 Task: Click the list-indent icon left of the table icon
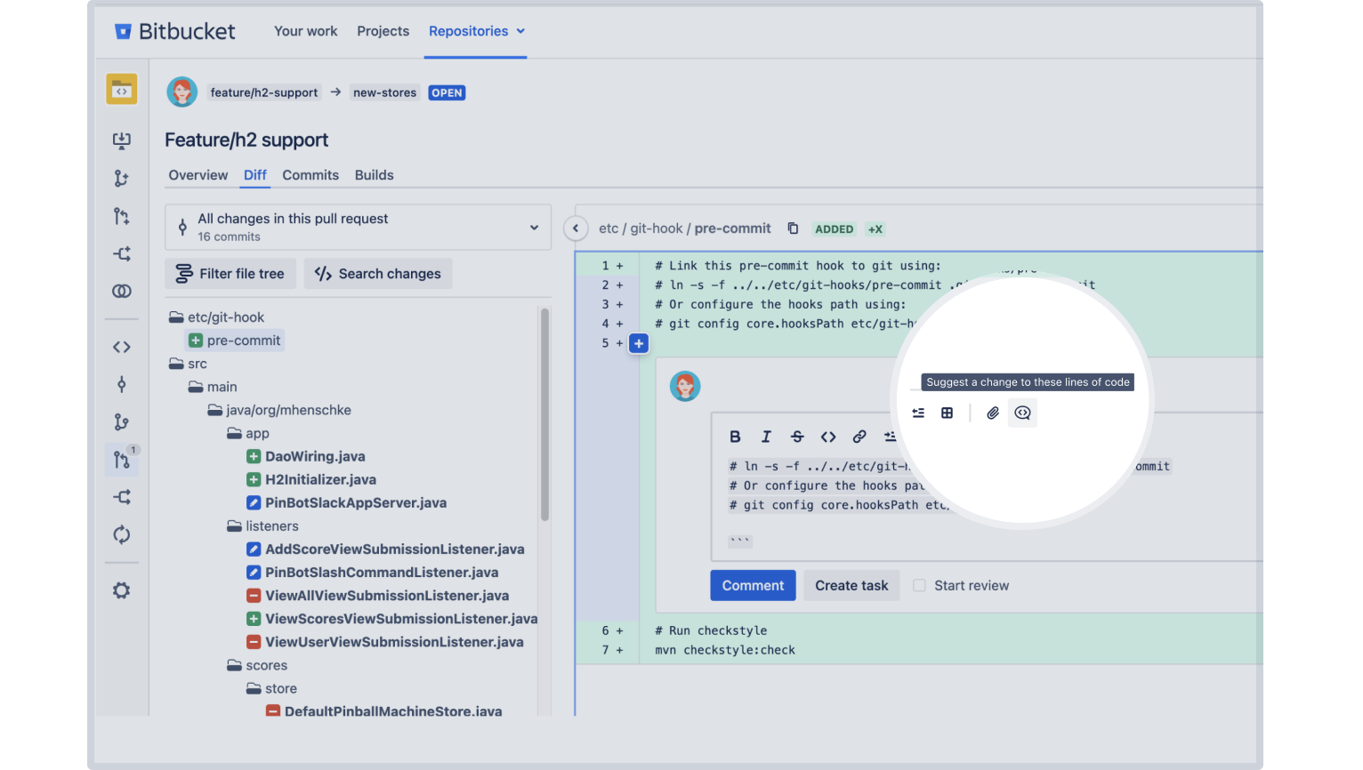[918, 413]
